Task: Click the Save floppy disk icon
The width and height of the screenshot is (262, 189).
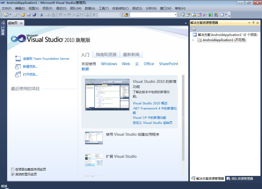Action: pos(29,15)
